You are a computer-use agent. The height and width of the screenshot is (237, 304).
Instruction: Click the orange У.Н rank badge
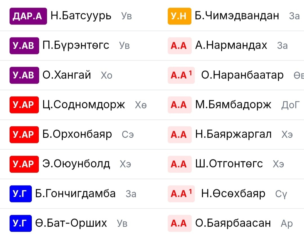180,16
